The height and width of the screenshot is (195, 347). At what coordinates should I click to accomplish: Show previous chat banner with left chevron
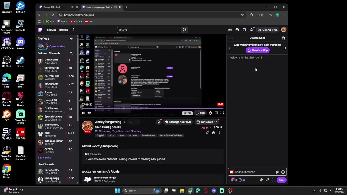[x=229, y=48]
